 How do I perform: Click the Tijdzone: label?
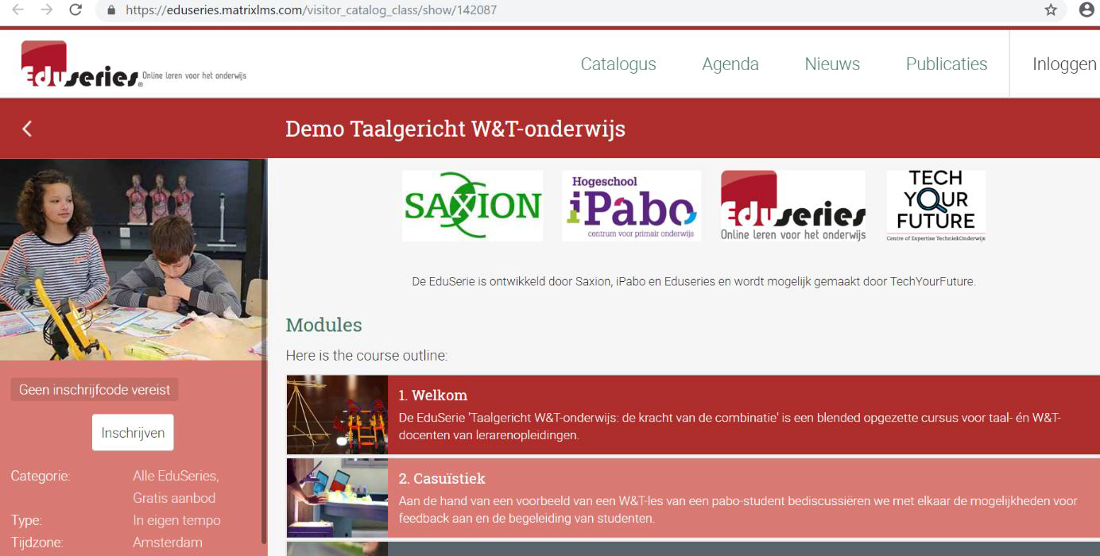click(37, 542)
